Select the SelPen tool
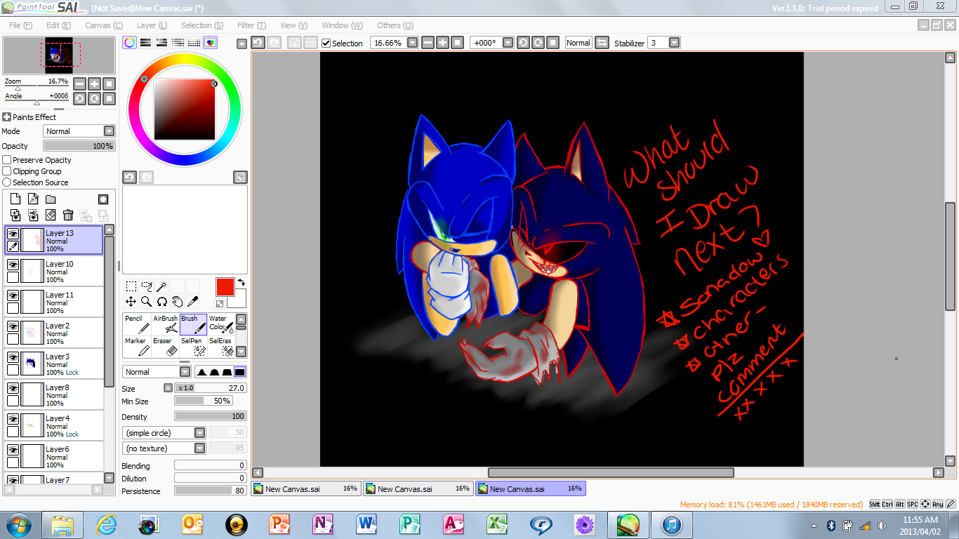This screenshot has width=959, height=539. click(x=193, y=346)
